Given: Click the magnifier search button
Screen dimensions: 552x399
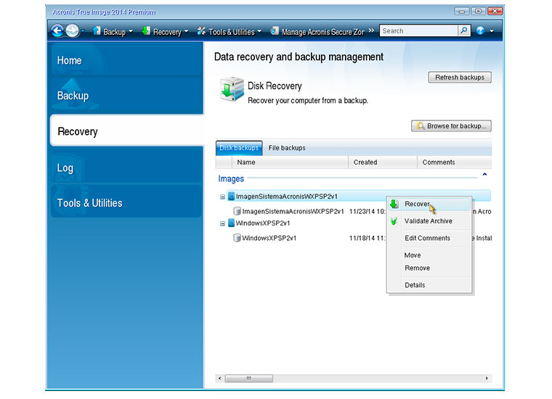Looking at the screenshot, I should point(464,31).
